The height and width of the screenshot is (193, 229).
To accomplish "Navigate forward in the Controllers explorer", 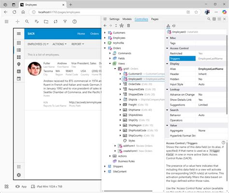I will click(x=111, y=26).
